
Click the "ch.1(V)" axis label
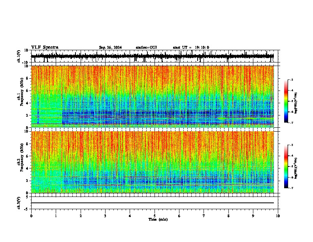19,56
